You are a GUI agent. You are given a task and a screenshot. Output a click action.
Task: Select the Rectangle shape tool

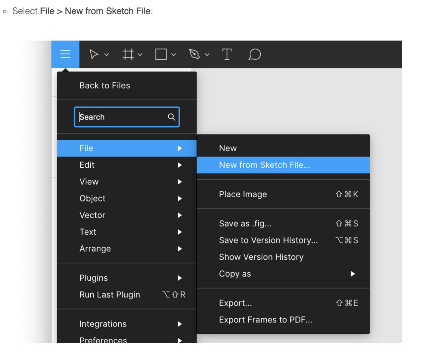point(161,54)
